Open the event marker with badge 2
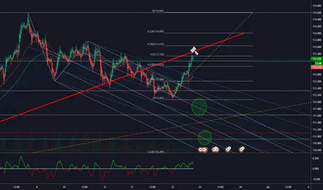This screenshot has height=190, width=323. coord(241,150)
